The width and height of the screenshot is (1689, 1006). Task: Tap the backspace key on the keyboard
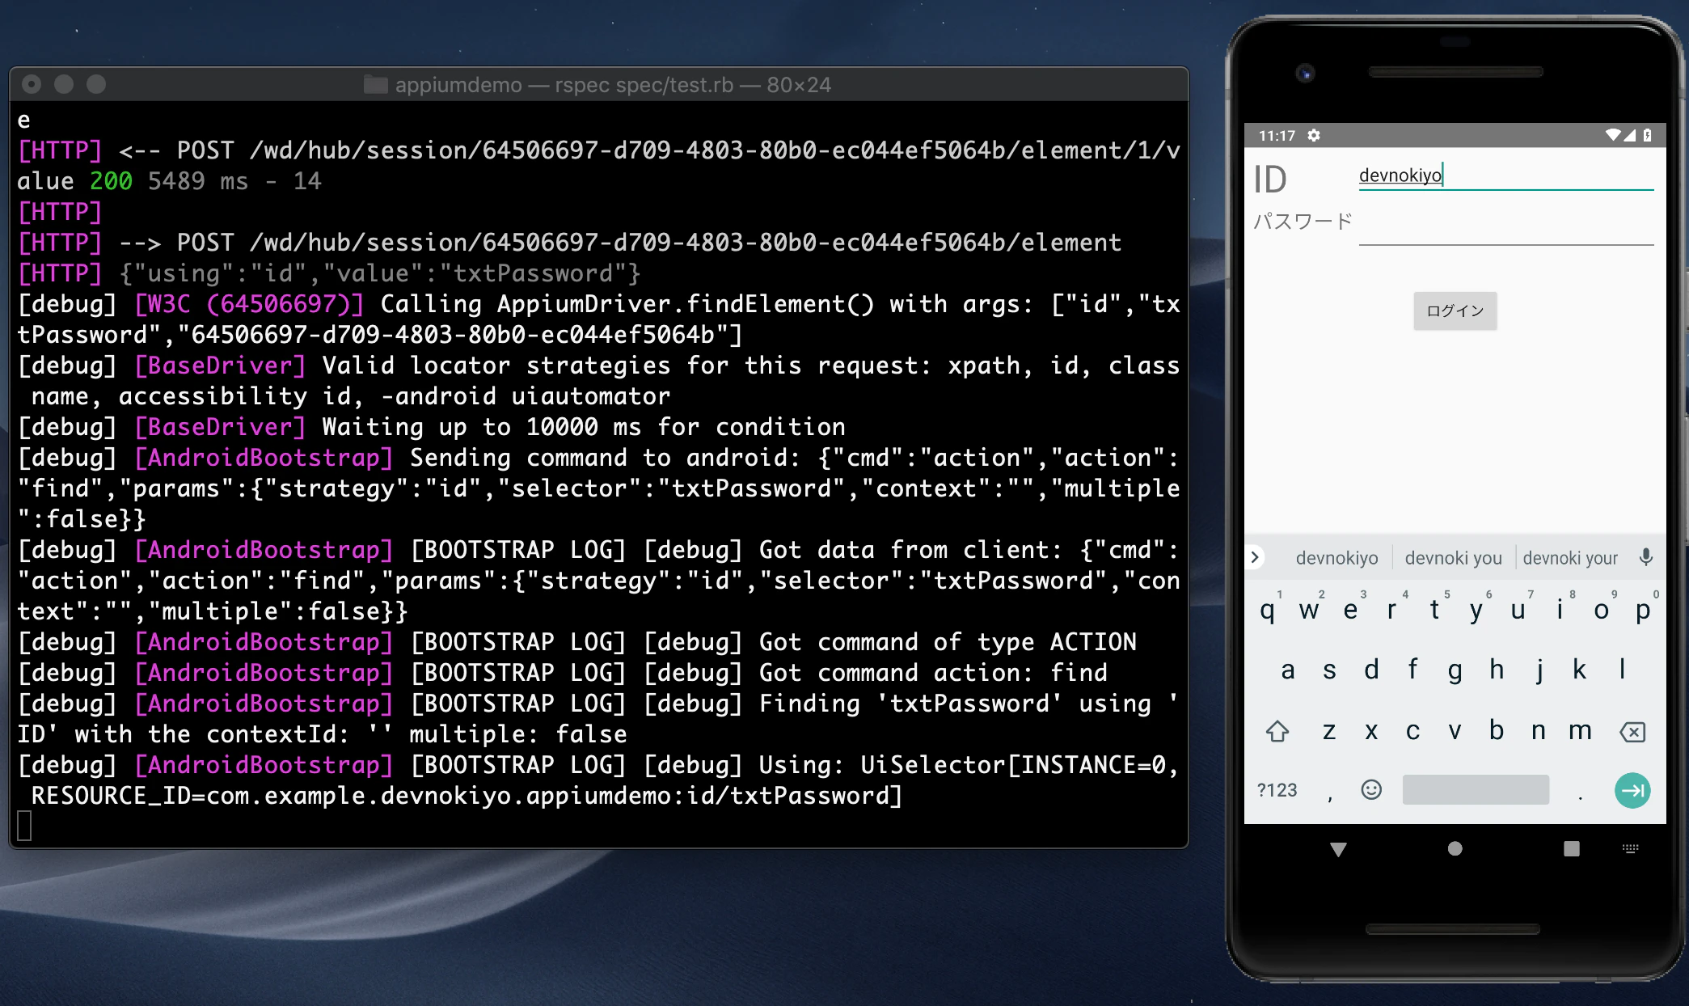click(x=1632, y=732)
